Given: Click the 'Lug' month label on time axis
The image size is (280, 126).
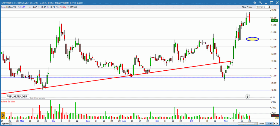Looking at the screenshot, I should pos(88,121).
